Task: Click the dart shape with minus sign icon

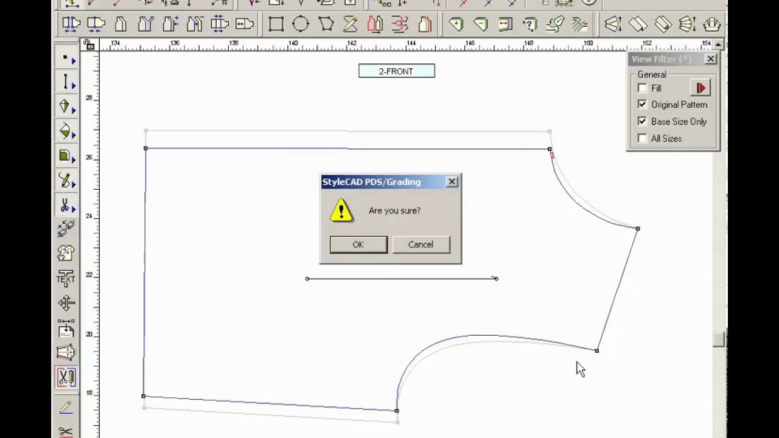Action: coord(481,24)
